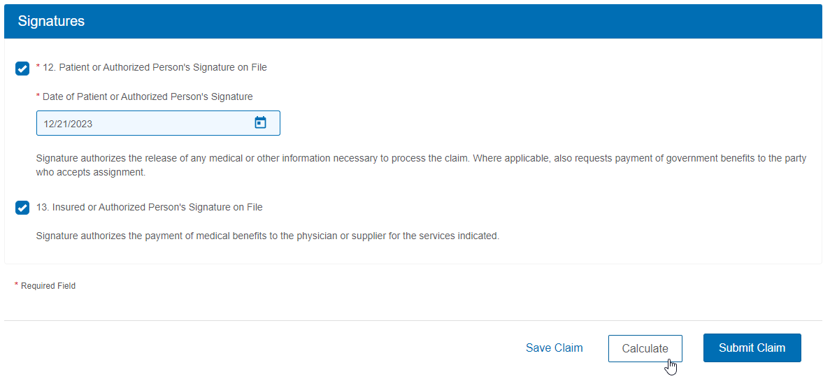Click the asterisk before Date of Patient label
The image size is (830, 379).
38,96
